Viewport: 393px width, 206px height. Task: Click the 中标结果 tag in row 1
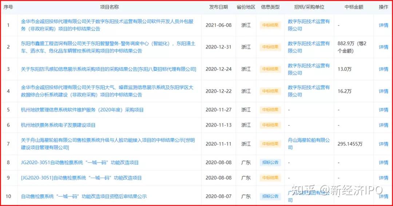coord(270,25)
